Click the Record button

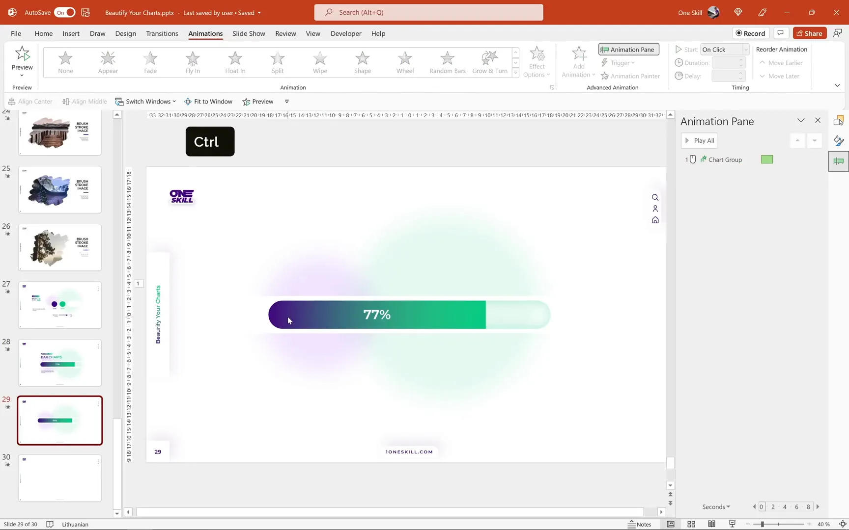pos(750,33)
